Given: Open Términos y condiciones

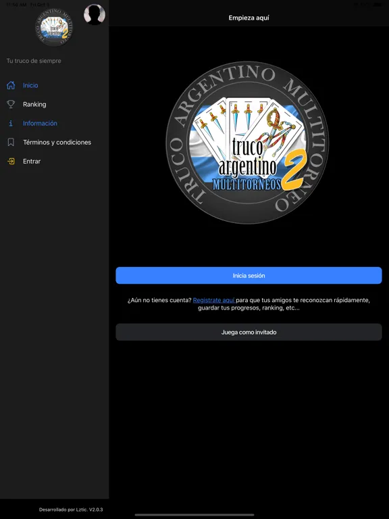Looking at the screenshot, I should pos(57,143).
